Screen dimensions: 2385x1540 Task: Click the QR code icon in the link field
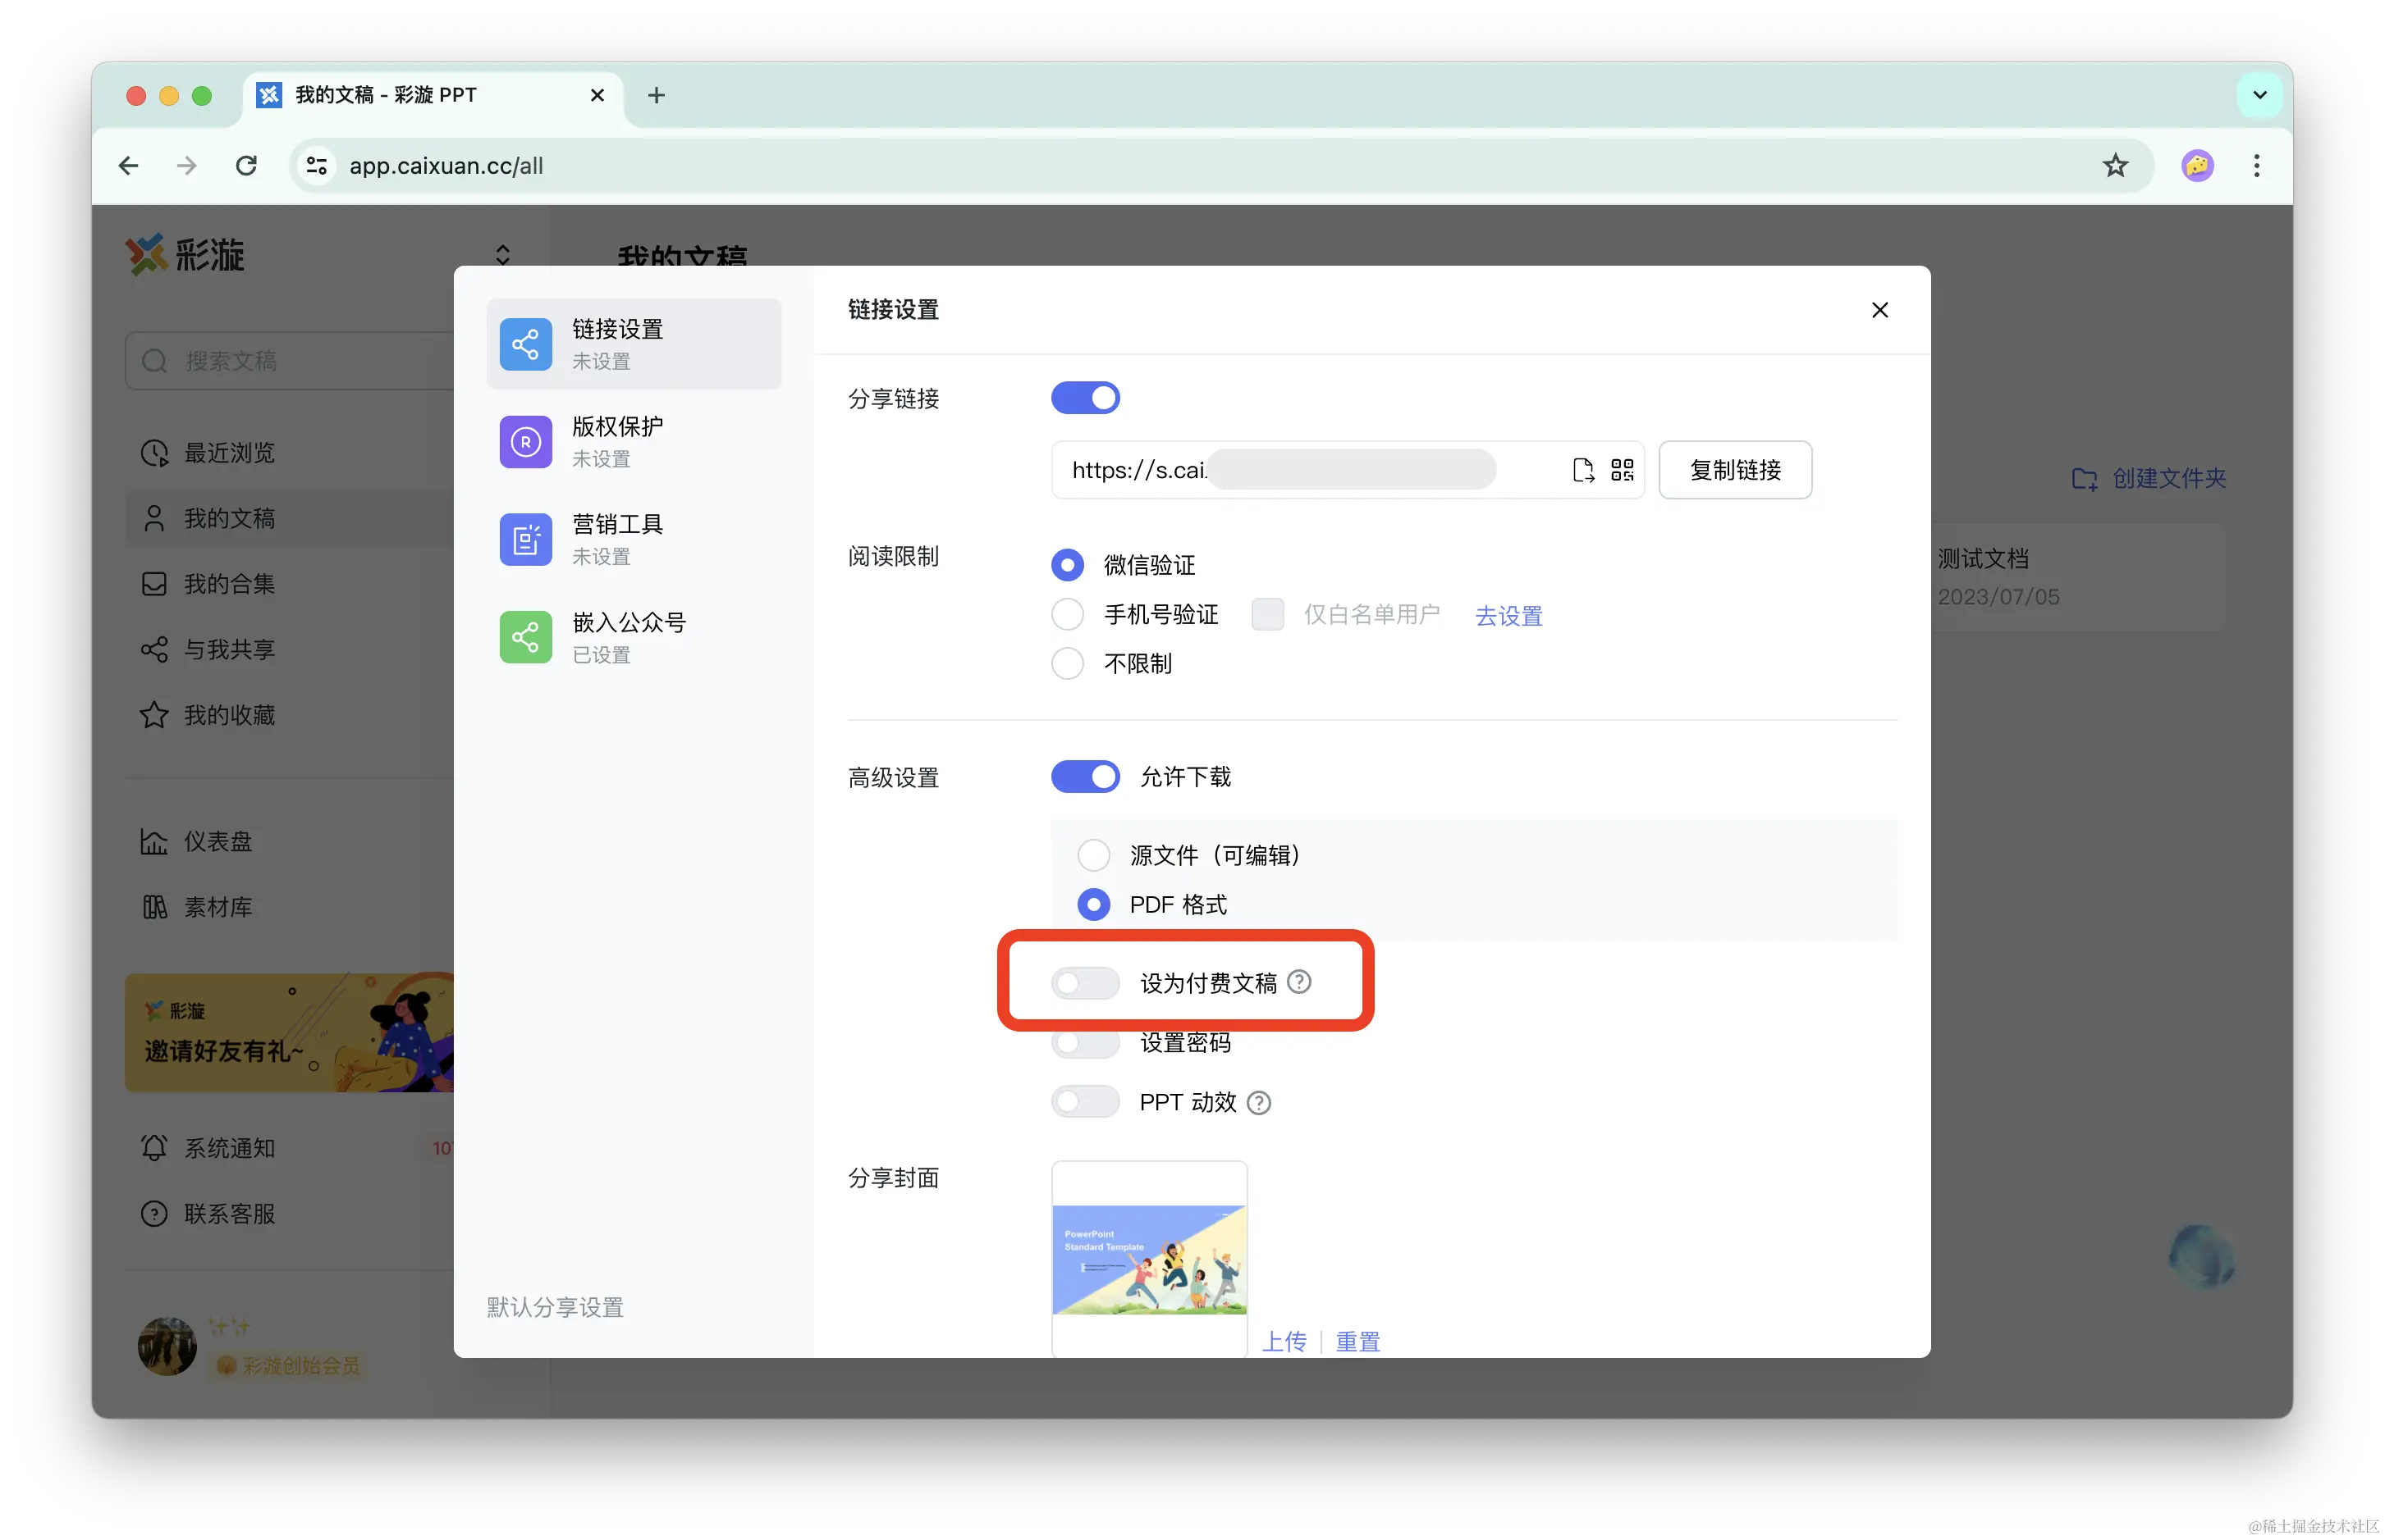pyautogui.click(x=1622, y=470)
